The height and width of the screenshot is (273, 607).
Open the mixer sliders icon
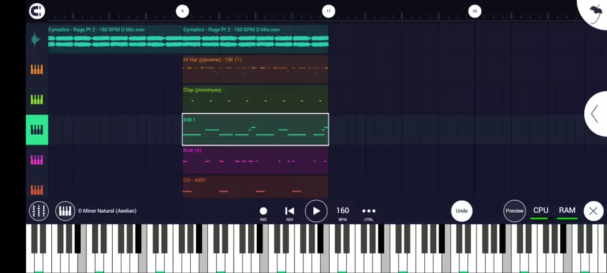pyautogui.click(x=39, y=211)
